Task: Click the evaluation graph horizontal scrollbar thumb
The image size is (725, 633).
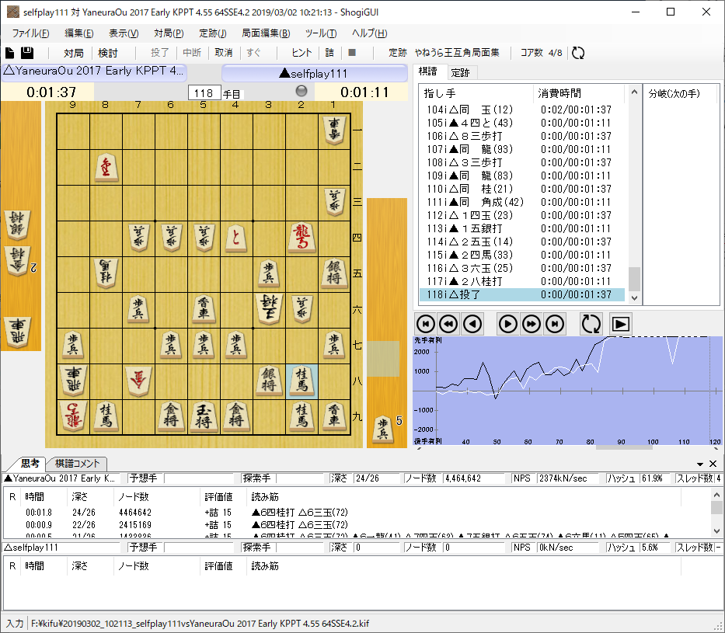Action: 624,447
